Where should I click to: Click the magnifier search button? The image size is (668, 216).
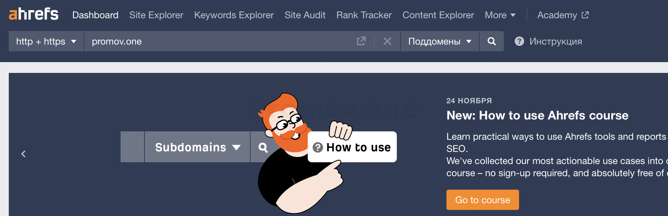pyautogui.click(x=491, y=41)
